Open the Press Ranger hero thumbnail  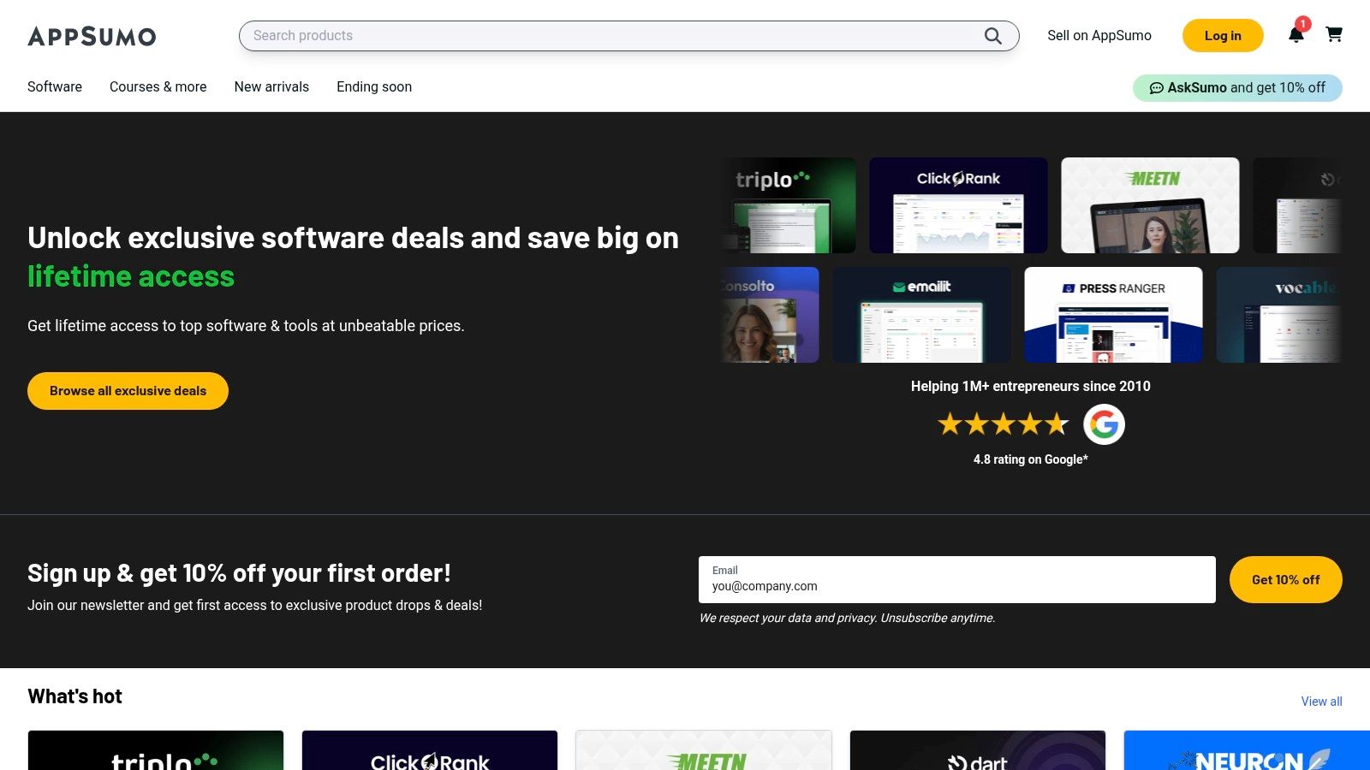1113,315
